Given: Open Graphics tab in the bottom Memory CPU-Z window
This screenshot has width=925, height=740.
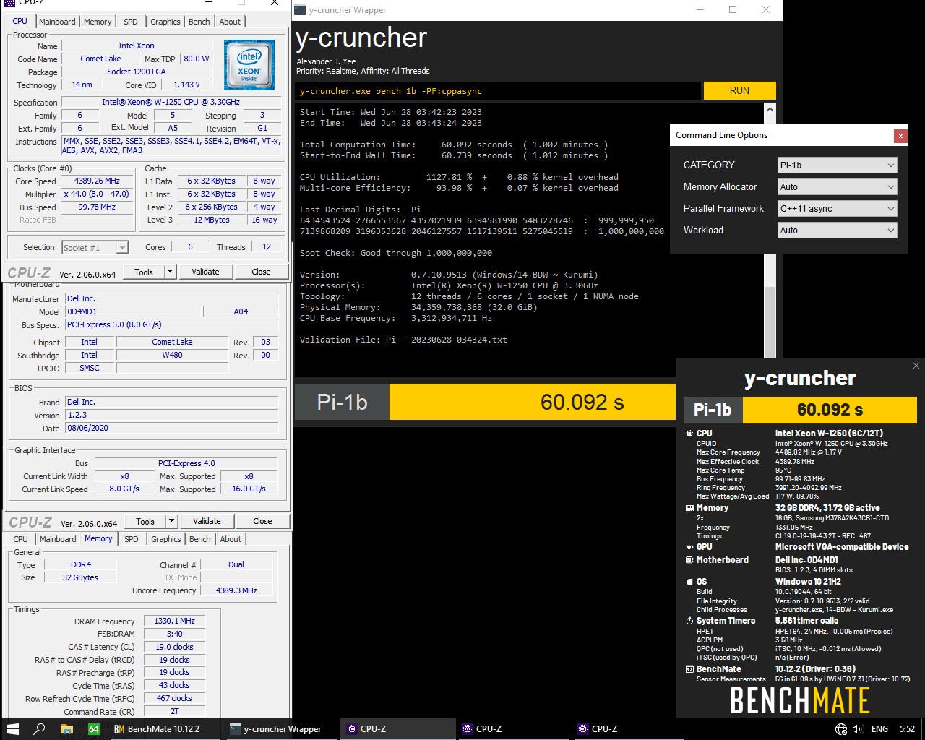Looking at the screenshot, I should point(166,539).
